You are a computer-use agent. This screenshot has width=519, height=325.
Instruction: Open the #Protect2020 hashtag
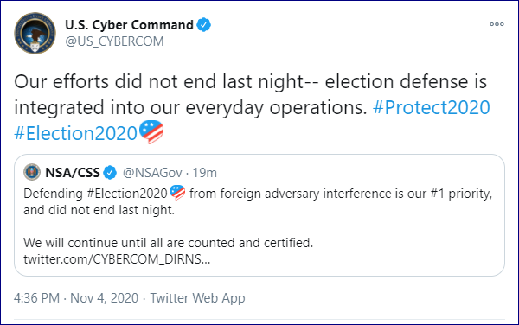[432, 107]
